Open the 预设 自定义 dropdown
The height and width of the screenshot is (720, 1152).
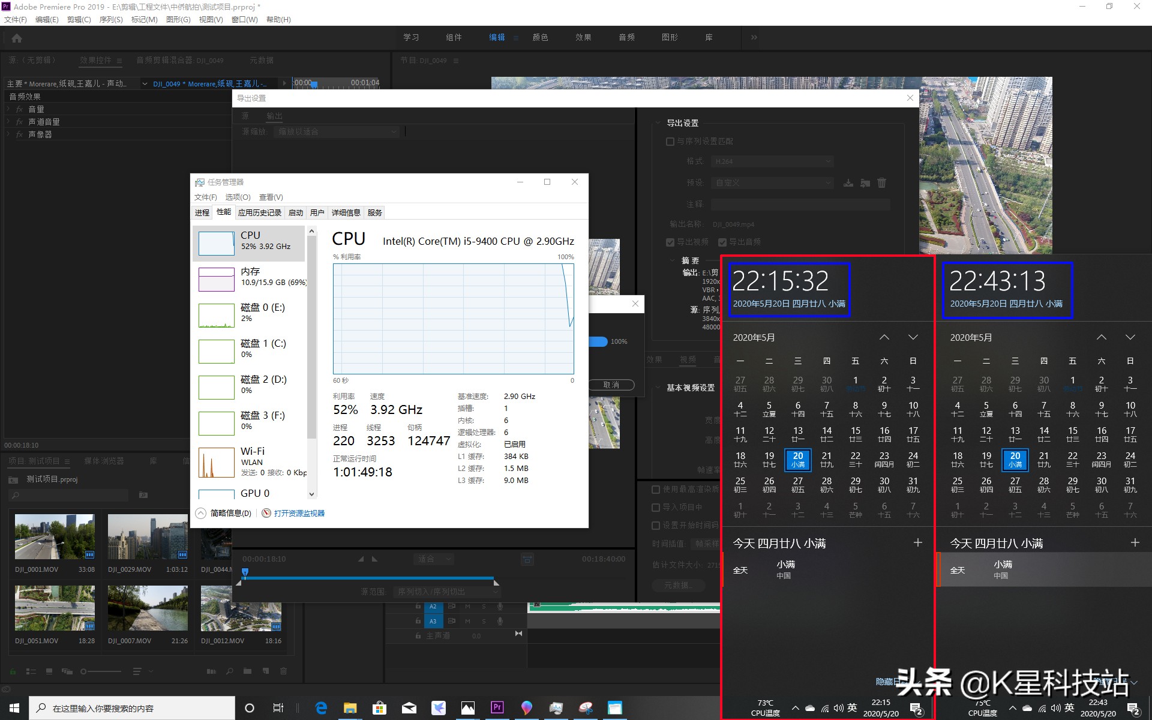772,183
